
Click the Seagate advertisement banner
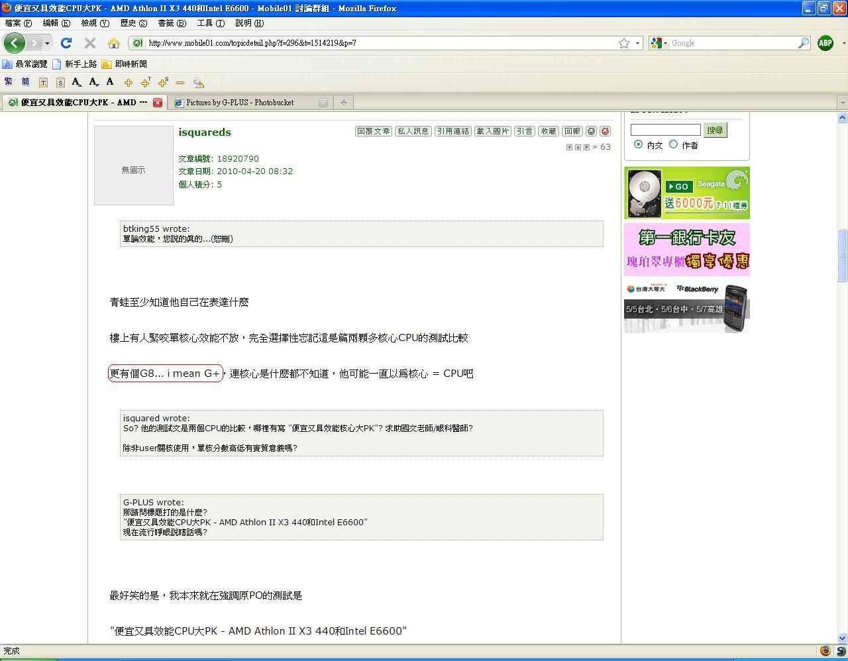click(686, 193)
